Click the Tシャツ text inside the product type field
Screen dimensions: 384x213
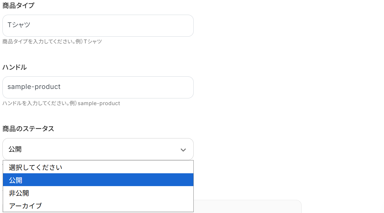click(x=19, y=25)
